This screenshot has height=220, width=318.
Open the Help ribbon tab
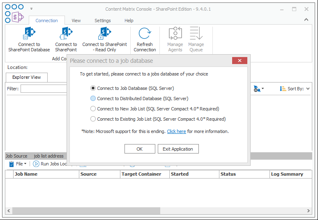(x=129, y=21)
